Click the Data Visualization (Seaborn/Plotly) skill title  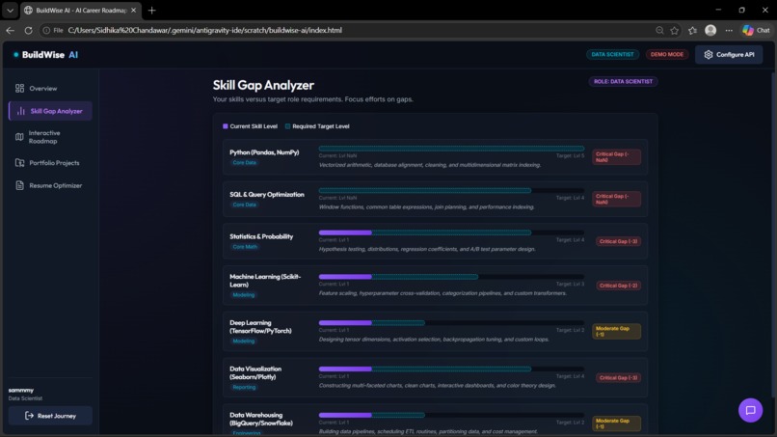pos(255,373)
